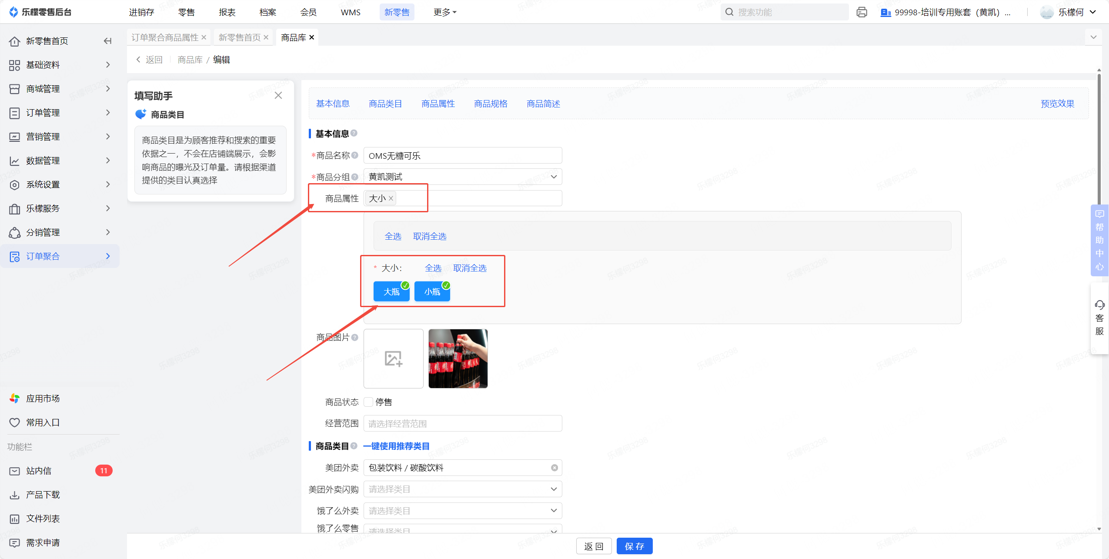Remove the 大小 attribute tag
This screenshot has height=559, width=1109.
pyautogui.click(x=391, y=198)
